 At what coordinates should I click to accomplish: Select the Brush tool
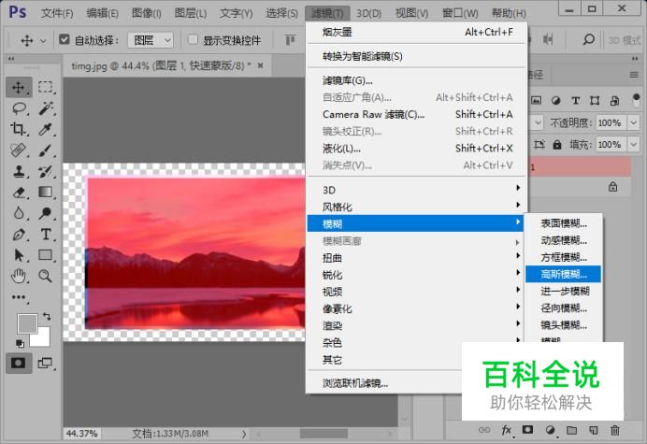[x=46, y=150]
